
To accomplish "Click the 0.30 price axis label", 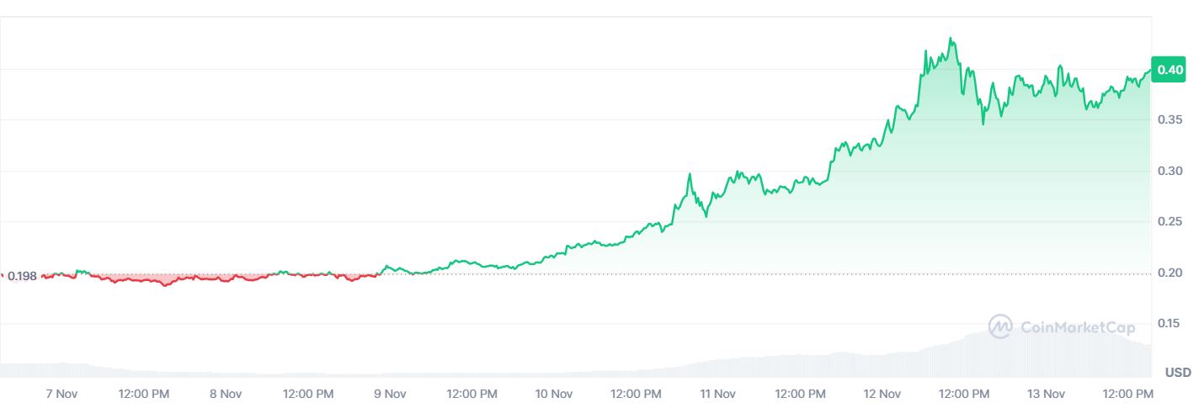I will pos(1171,172).
